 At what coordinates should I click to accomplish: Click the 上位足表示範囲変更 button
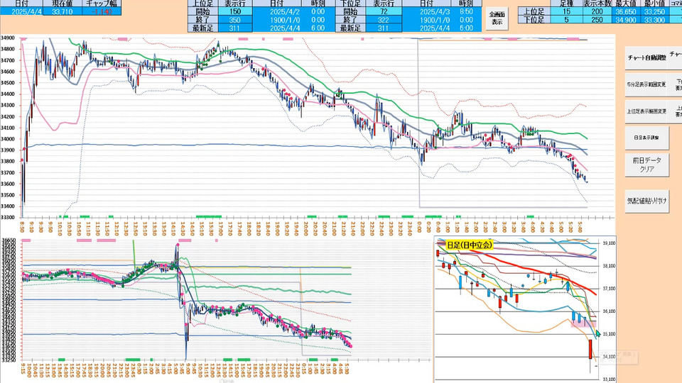(646, 111)
